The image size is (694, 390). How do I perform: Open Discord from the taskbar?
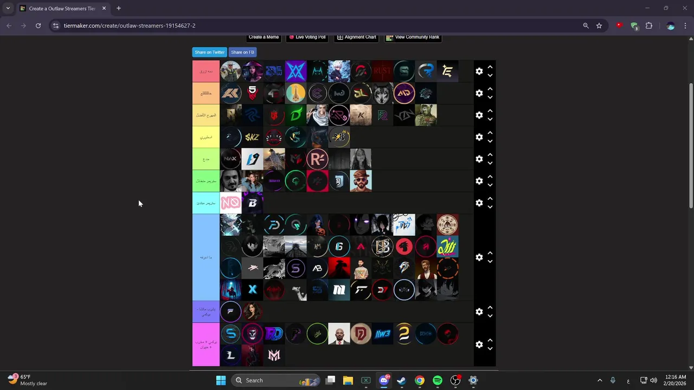coord(384,380)
